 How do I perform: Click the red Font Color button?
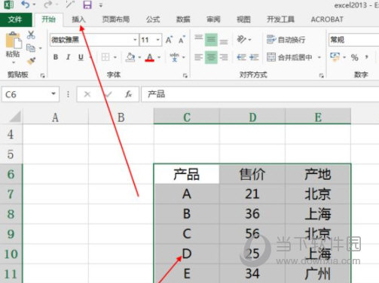click(x=150, y=57)
